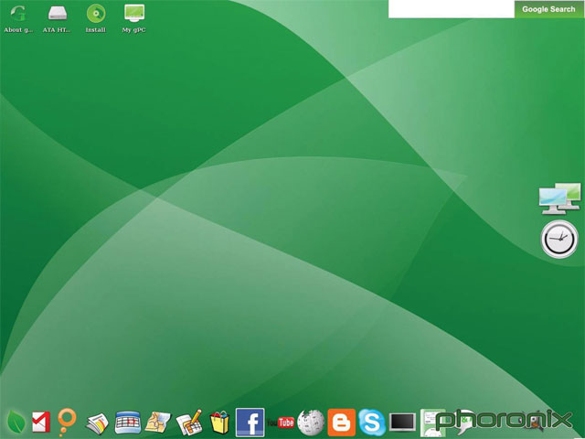This screenshot has height=439, width=585.
Task: Open Wikipedia globe icon in dock
Action: pos(311,423)
